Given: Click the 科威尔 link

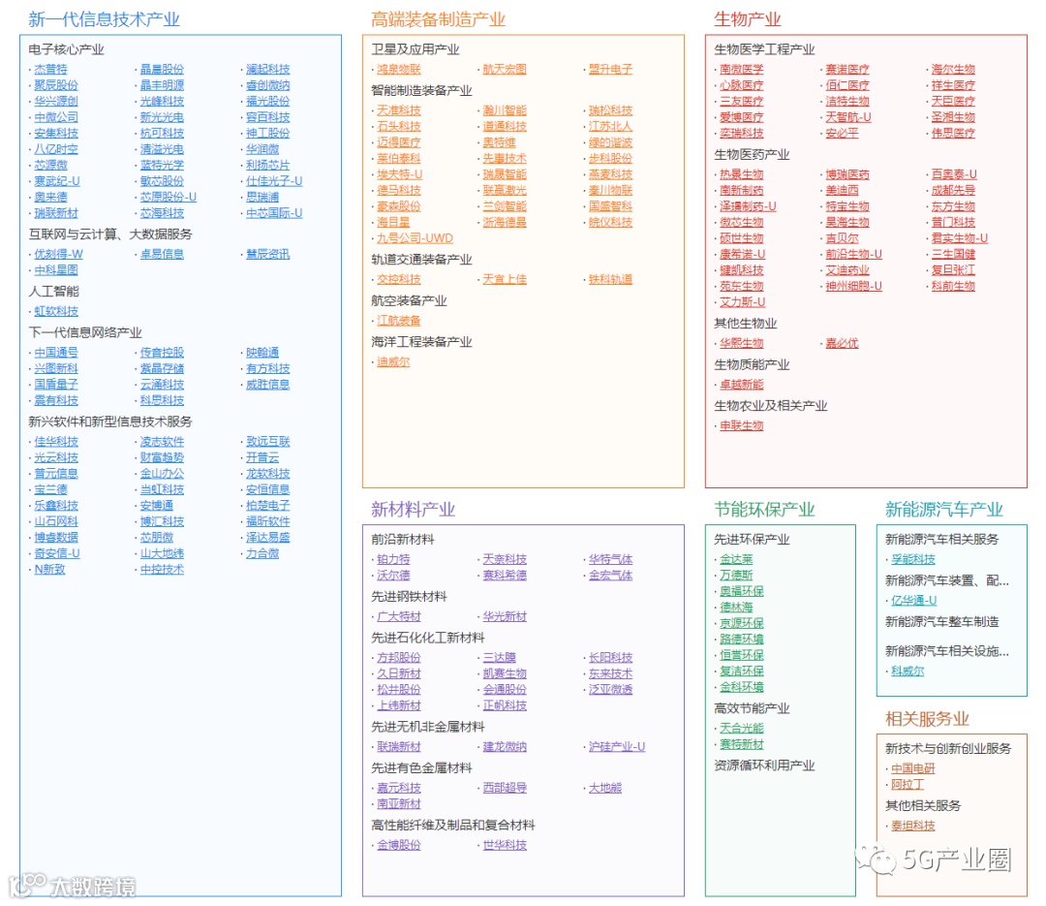Looking at the screenshot, I should pyautogui.click(x=908, y=672).
